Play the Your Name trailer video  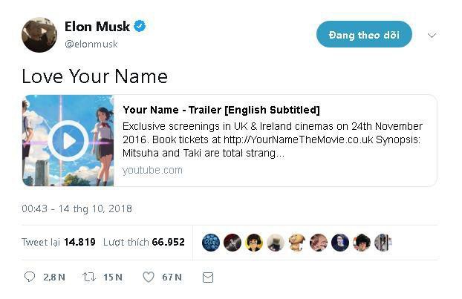coord(68,141)
